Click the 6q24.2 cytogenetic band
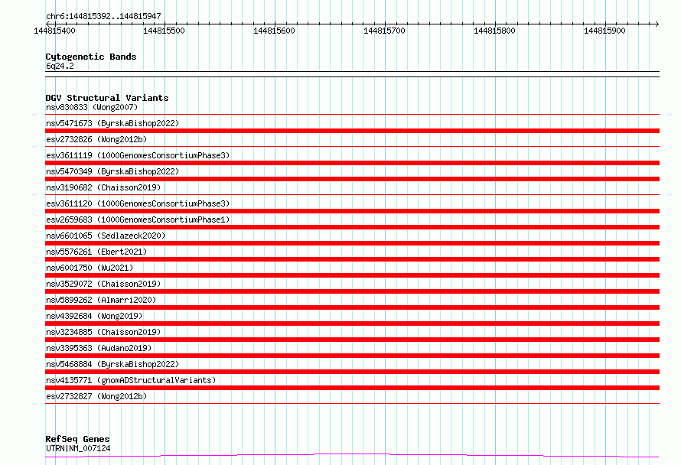 tap(352, 74)
